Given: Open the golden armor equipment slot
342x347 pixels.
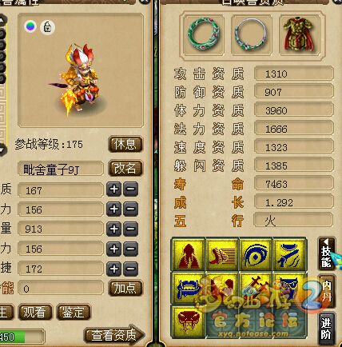Looking at the screenshot, I should pyautogui.click(x=299, y=34).
